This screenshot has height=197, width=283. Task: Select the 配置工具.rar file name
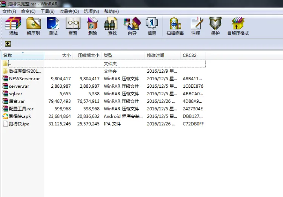coord(21,109)
